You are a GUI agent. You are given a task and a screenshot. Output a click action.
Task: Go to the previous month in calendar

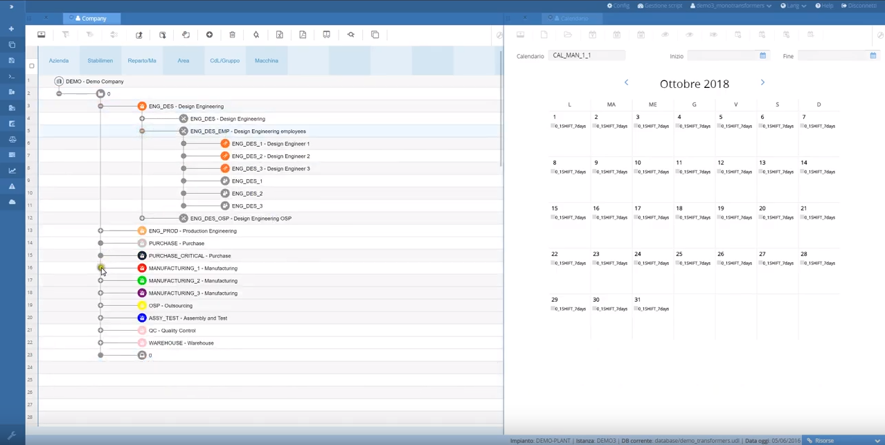pyautogui.click(x=627, y=82)
